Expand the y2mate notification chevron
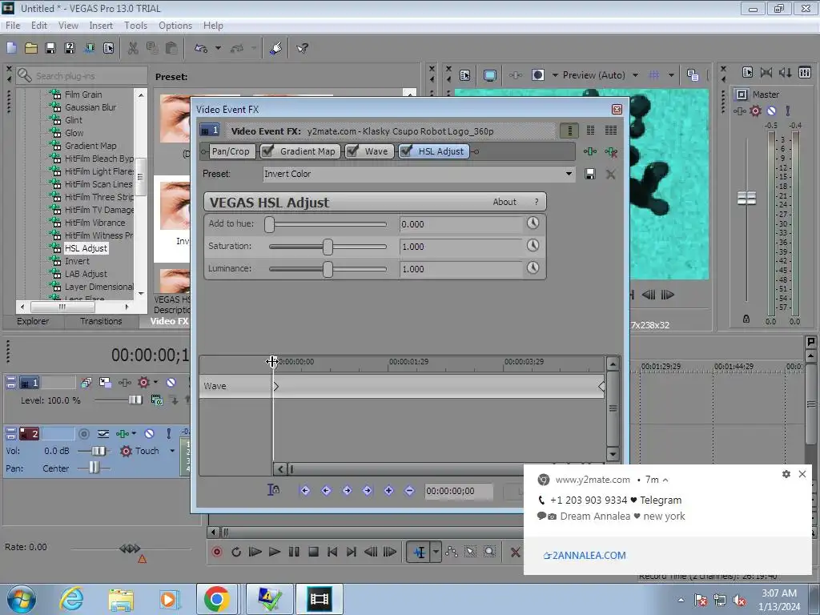The height and width of the screenshot is (615, 820). tap(665, 480)
